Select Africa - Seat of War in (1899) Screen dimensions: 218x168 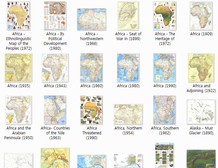[128, 16]
